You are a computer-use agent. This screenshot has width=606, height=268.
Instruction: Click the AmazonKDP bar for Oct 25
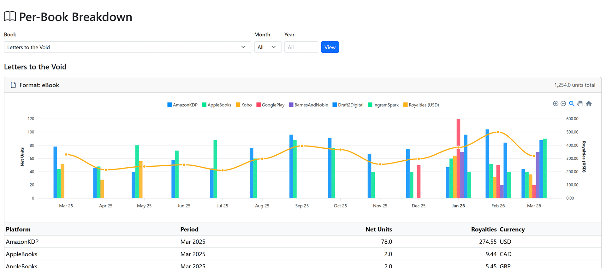point(330,168)
